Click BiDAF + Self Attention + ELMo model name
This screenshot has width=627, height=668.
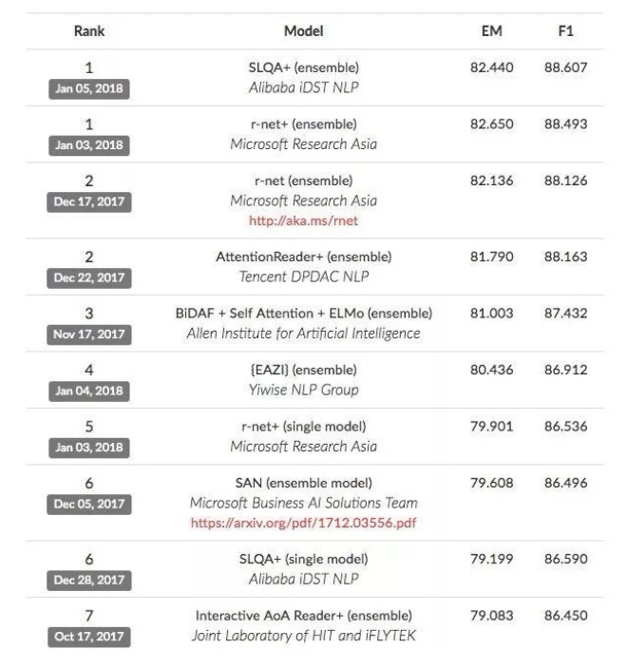[303, 314]
